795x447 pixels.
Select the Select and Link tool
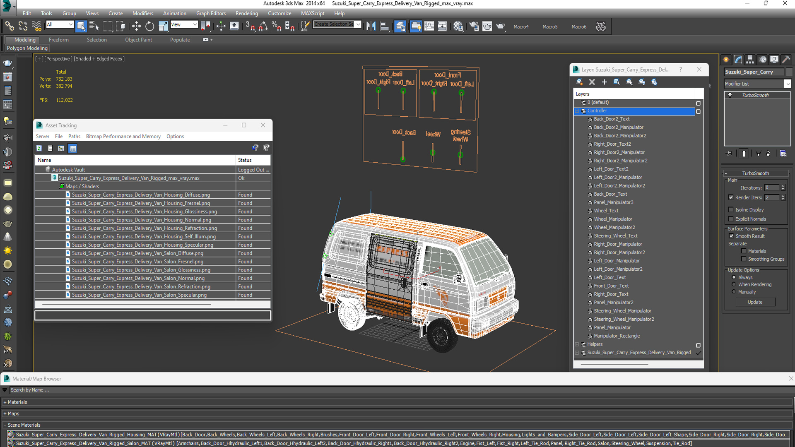(x=9, y=26)
